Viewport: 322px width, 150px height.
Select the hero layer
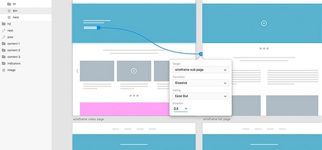tap(26, 17)
